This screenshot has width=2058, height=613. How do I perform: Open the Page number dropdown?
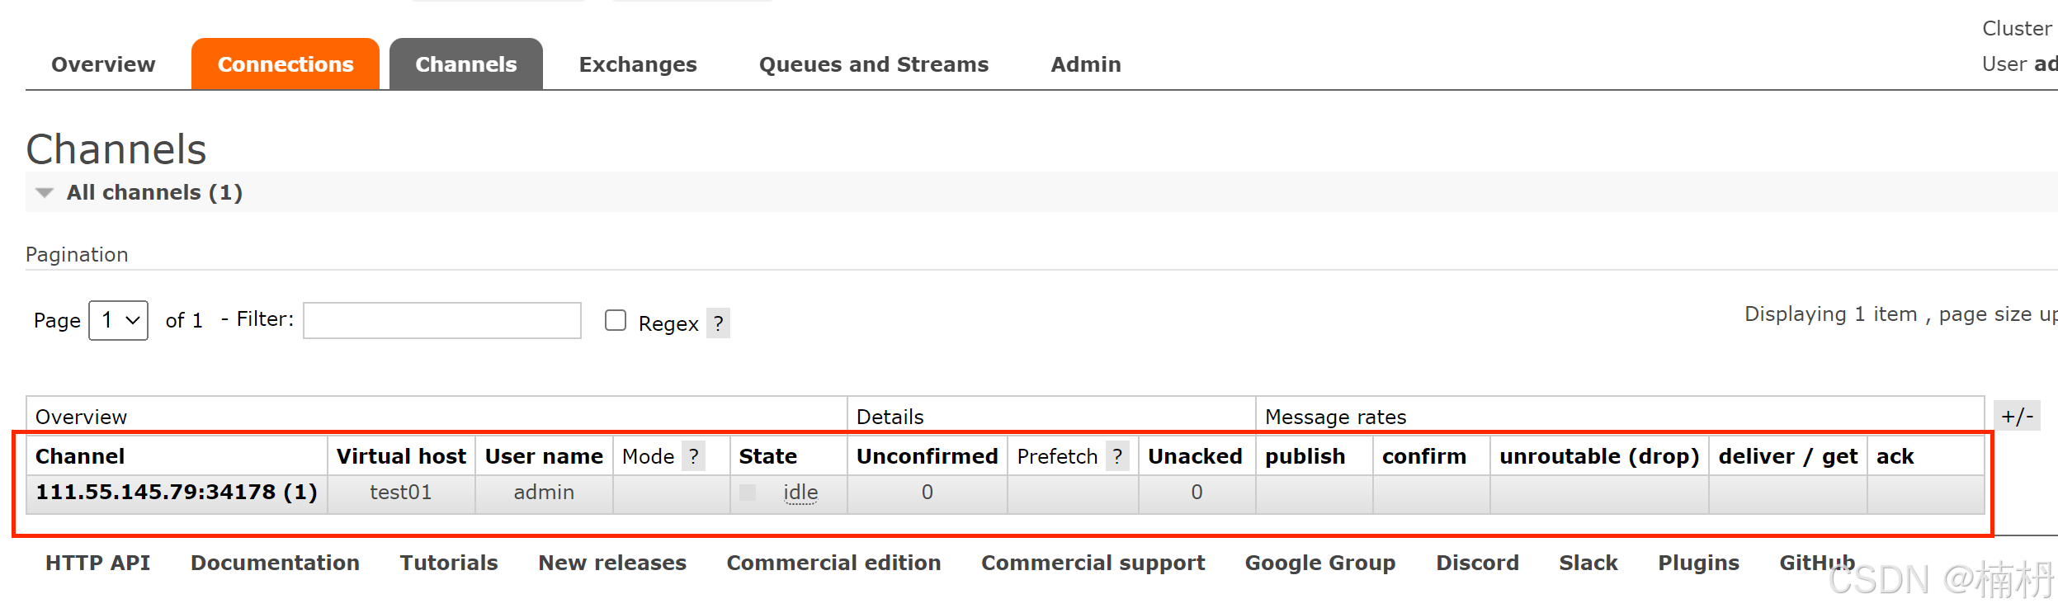coord(118,320)
